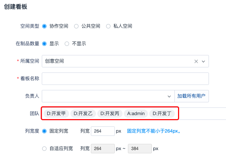The width and height of the screenshot is (226, 161).
Task: Pick the D:开发丙 team tag
Action: point(110,114)
